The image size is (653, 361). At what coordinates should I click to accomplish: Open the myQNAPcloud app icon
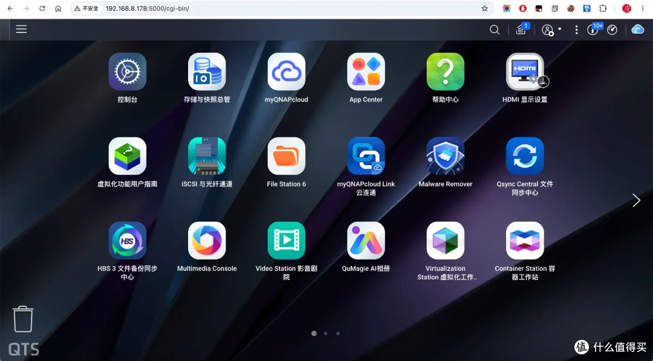[287, 71]
